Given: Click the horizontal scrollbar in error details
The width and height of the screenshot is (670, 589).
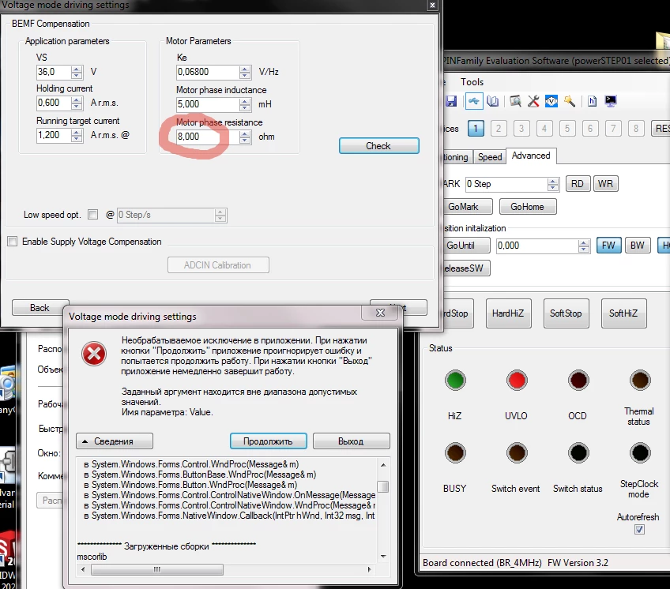Looking at the screenshot, I should (x=226, y=569).
